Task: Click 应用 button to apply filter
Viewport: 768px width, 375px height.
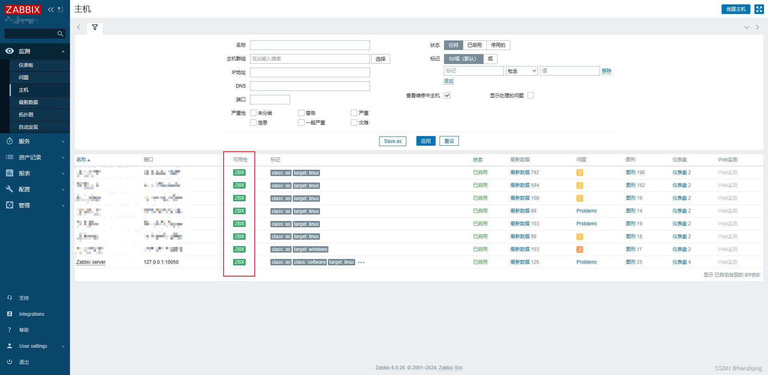Action: click(426, 141)
